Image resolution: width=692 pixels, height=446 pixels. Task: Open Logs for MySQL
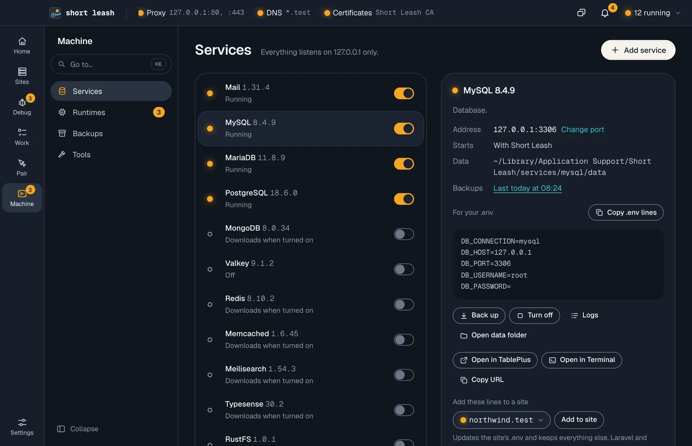tap(584, 315)
